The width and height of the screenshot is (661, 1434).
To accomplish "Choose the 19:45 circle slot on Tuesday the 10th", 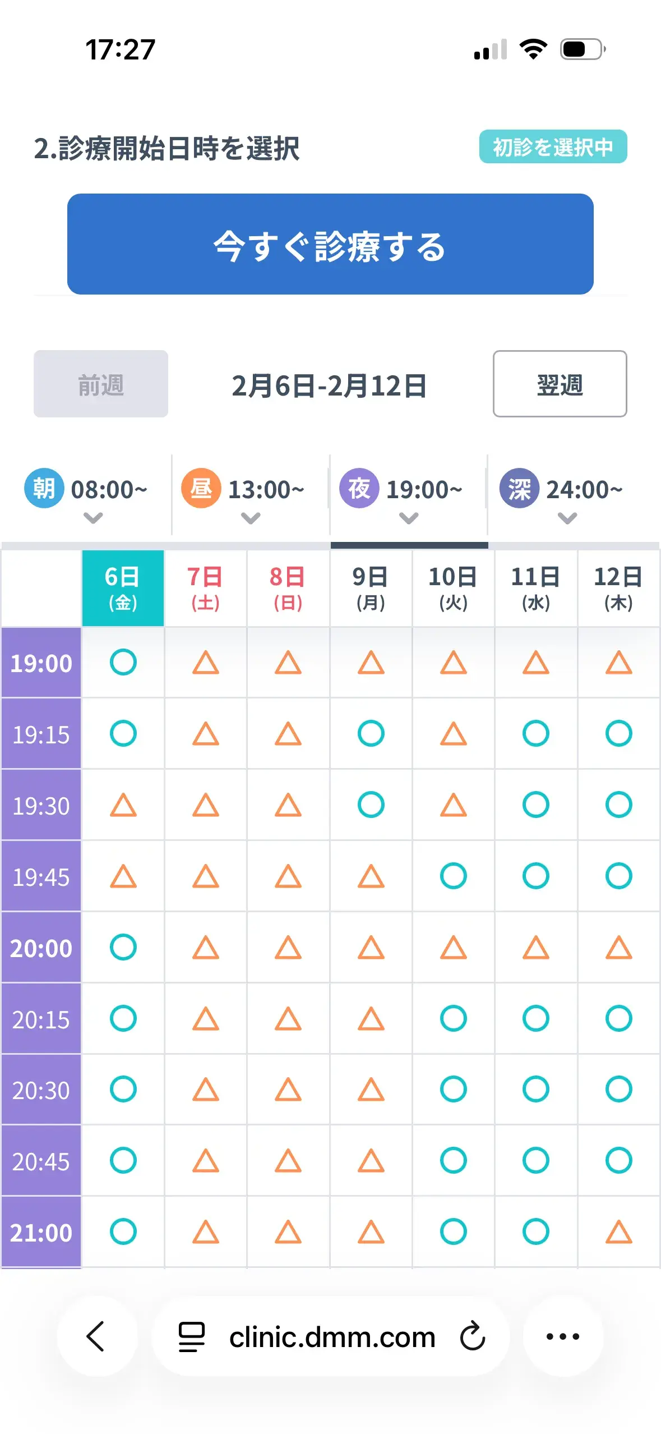I will [x=453, y=876].
